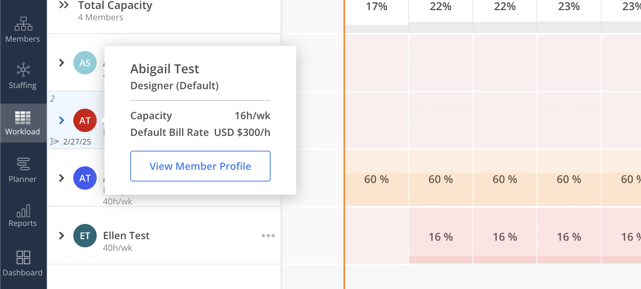Click the 17% total capacity column header

tap(376, 7)
